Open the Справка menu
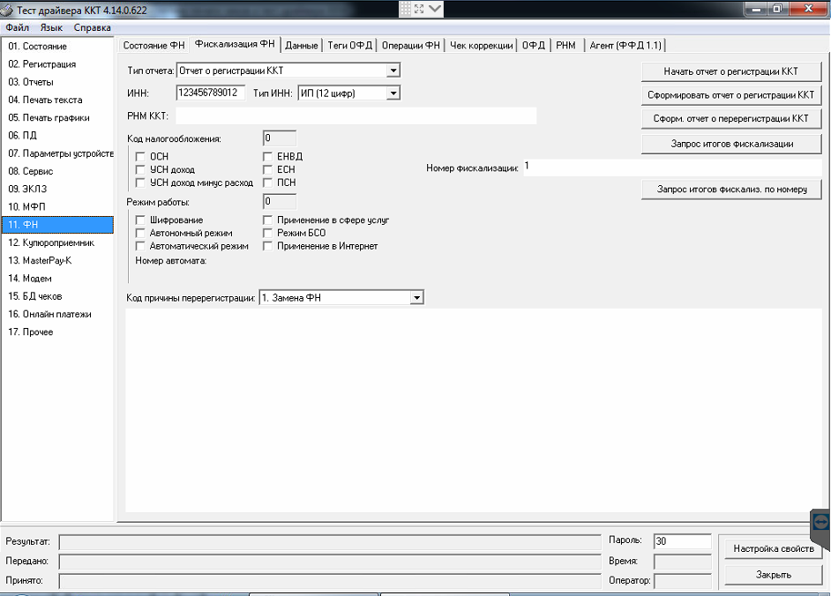Screen dimensions: 831x596 [92, 28]
